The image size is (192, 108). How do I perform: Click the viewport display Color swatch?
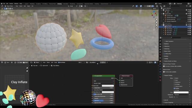point(181,92)
